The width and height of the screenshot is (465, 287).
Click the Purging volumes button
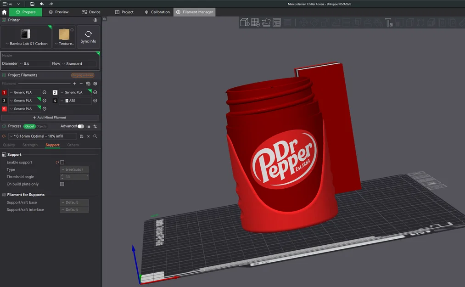[83, 75]
